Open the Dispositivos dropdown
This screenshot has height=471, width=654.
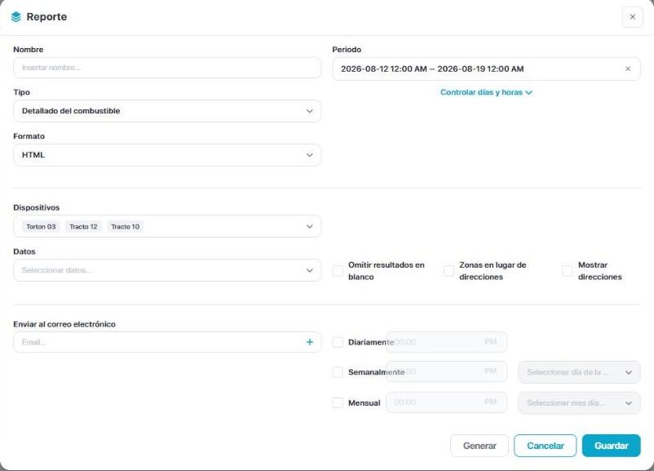(167, 226)
